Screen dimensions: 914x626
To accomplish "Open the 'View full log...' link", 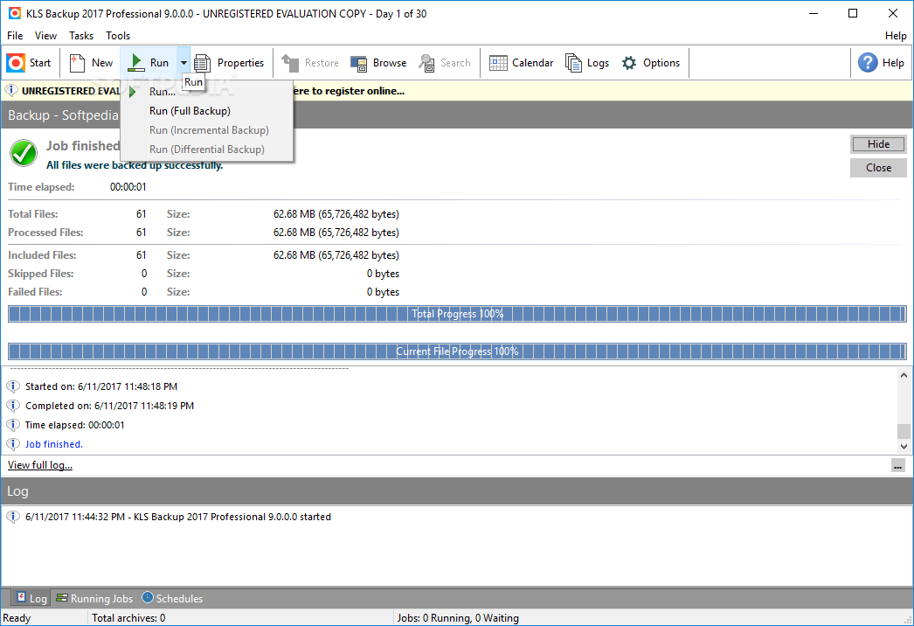I will 40,465.
